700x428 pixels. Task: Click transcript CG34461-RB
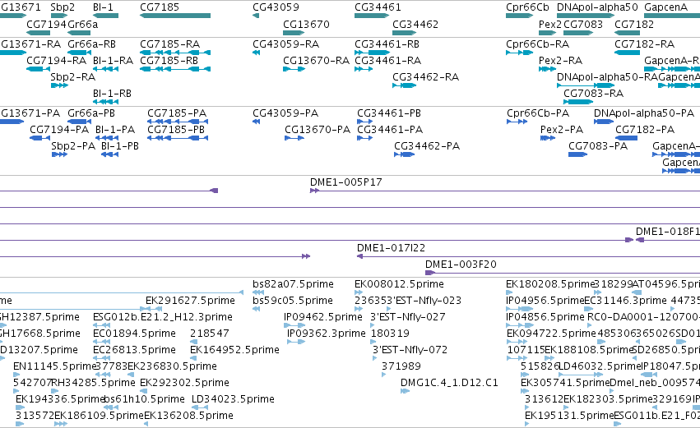pos(387,44)
